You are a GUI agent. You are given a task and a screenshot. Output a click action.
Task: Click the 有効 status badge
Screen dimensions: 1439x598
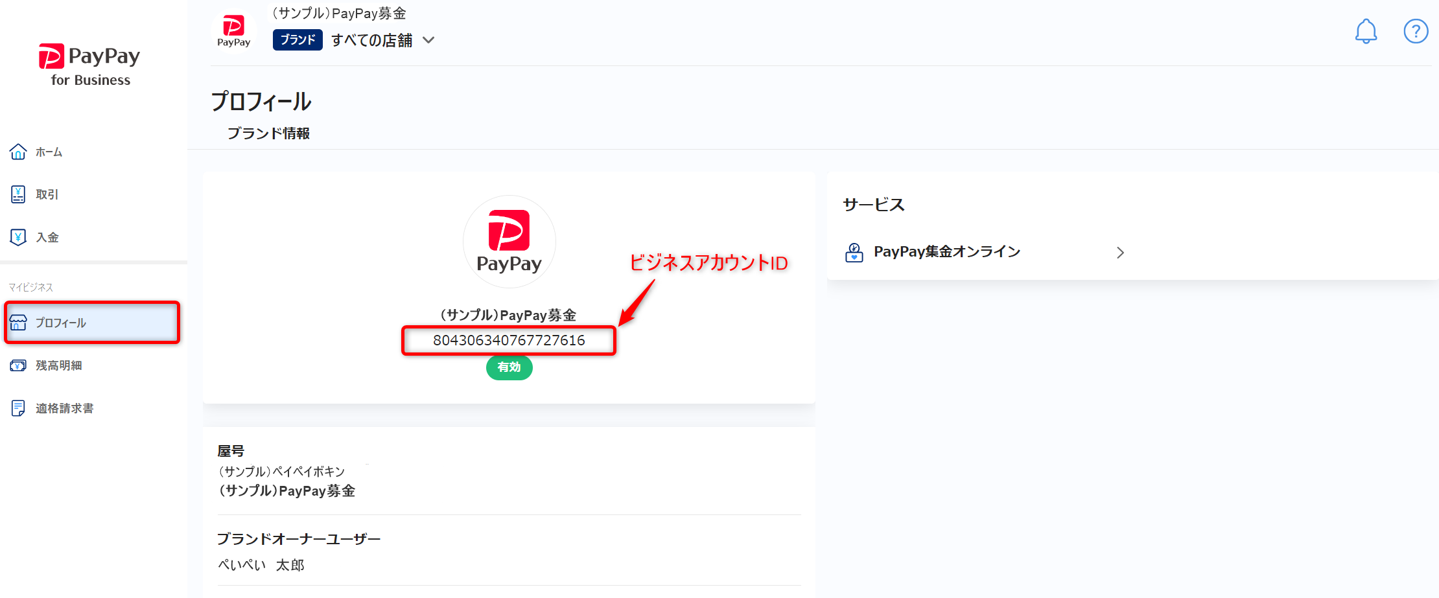coord(509,367)
